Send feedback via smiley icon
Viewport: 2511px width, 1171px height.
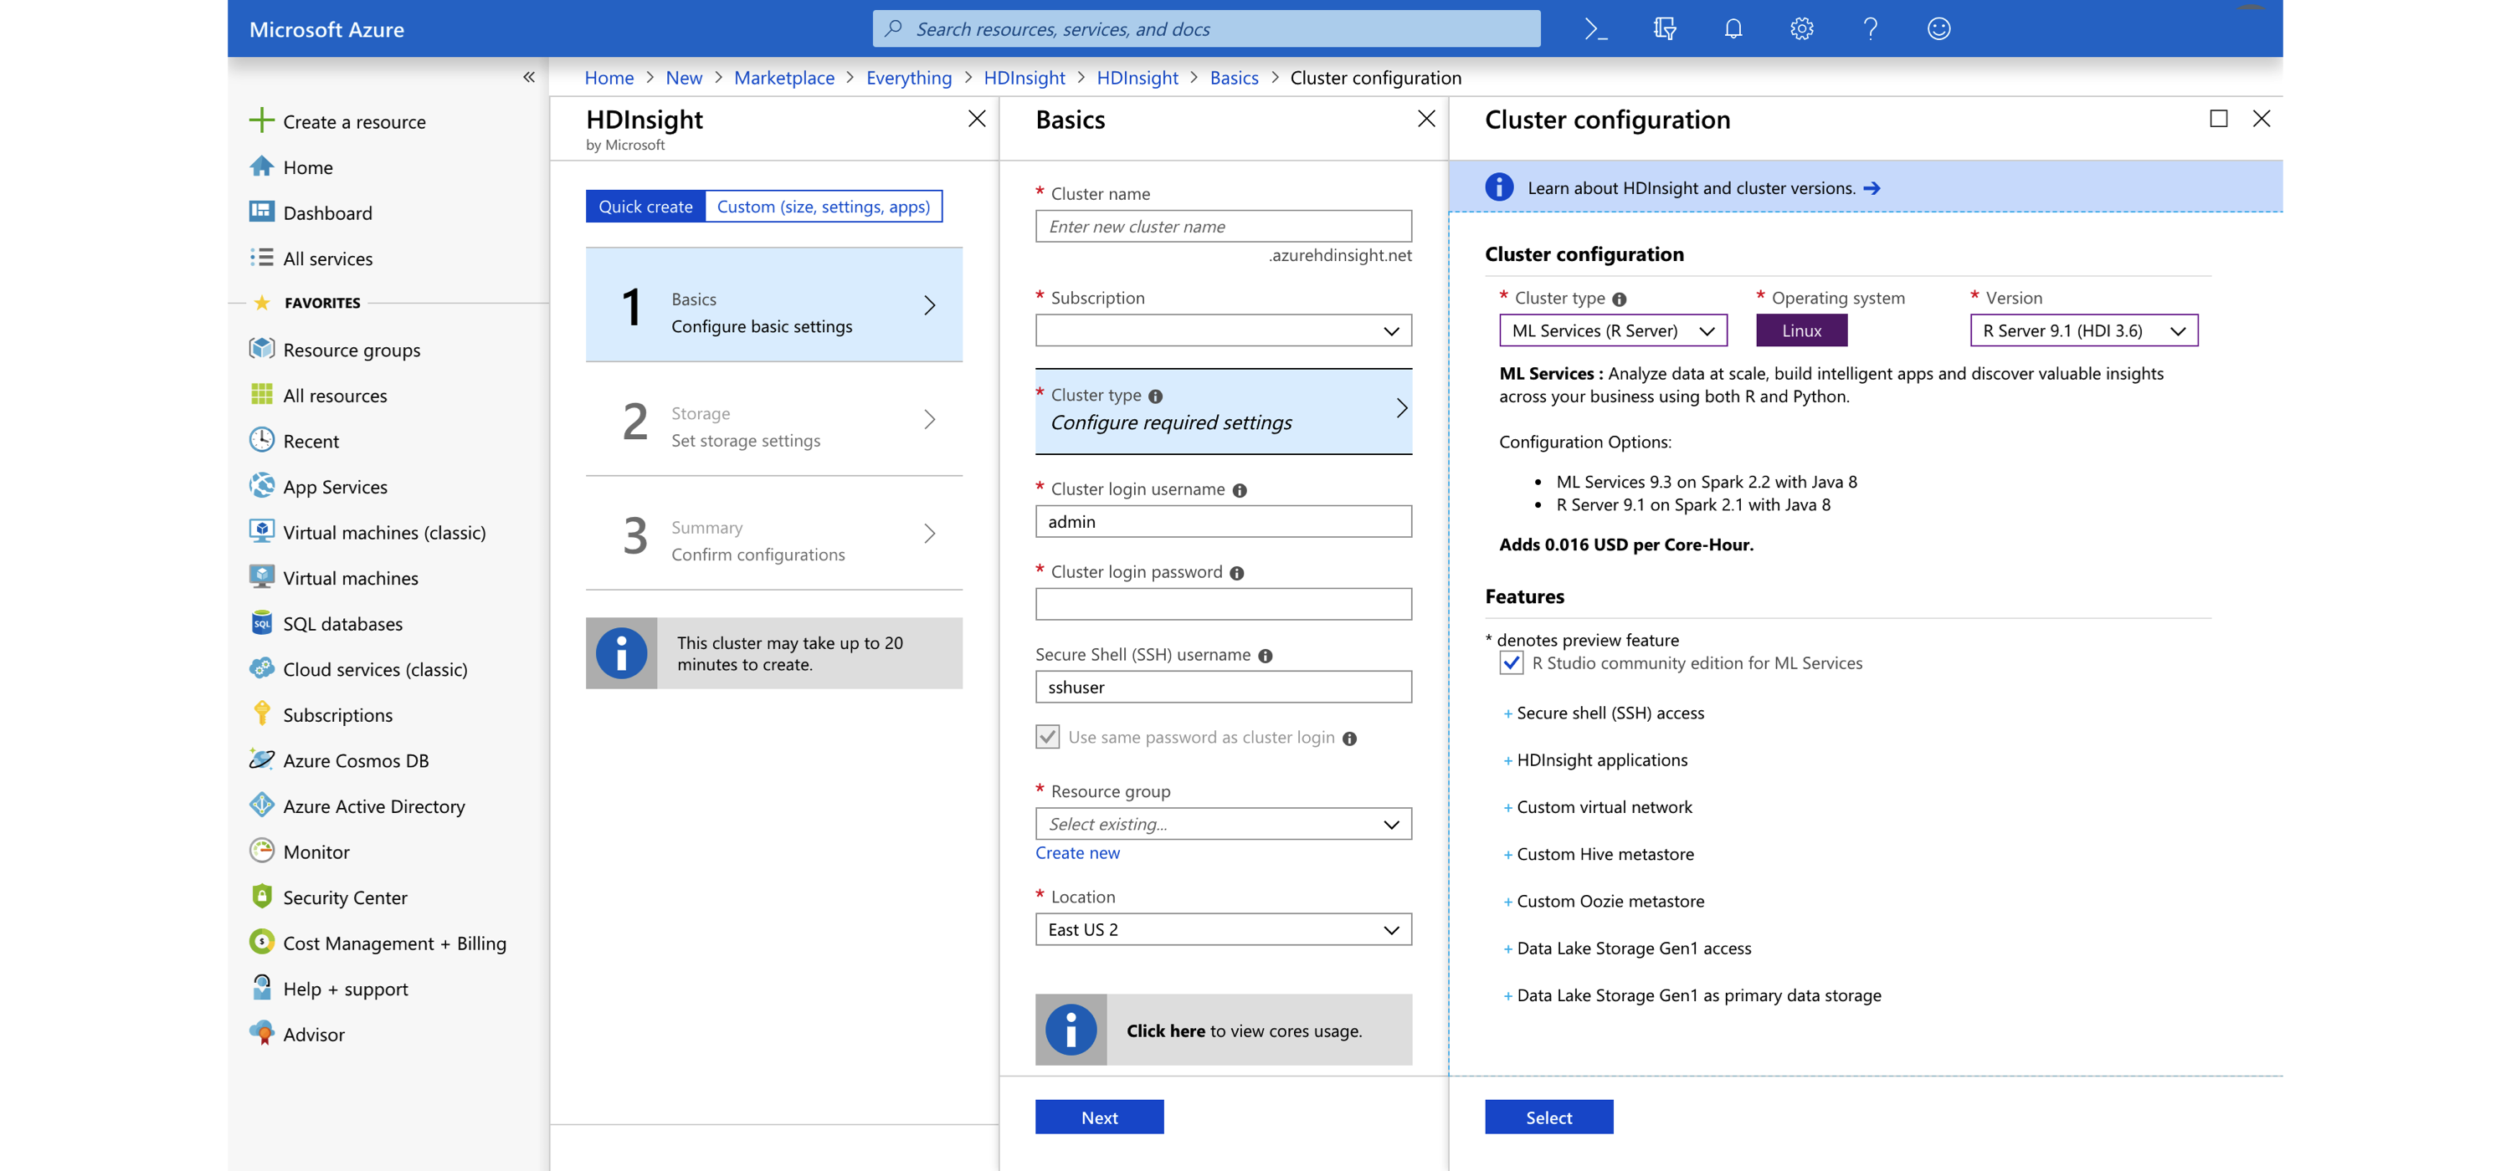coord(1938,29)
